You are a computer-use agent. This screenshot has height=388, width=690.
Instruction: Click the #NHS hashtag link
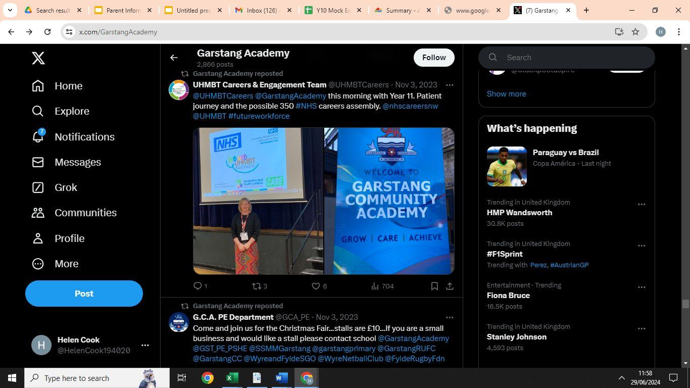[306, 106]
